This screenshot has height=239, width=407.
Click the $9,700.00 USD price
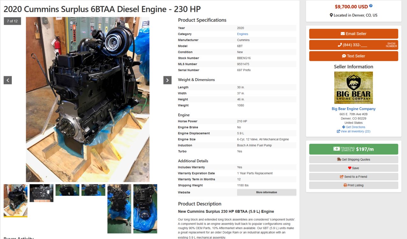(351, 7)
